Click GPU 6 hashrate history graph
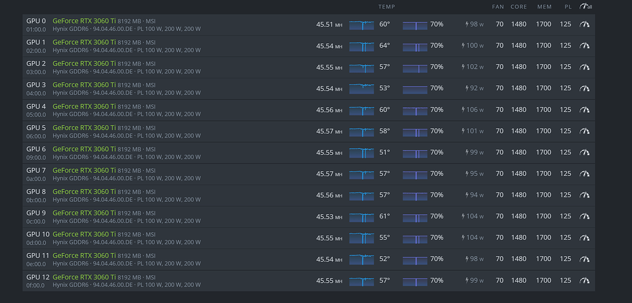The width and height of the screenshot is (632, 303). click(362, 153)
